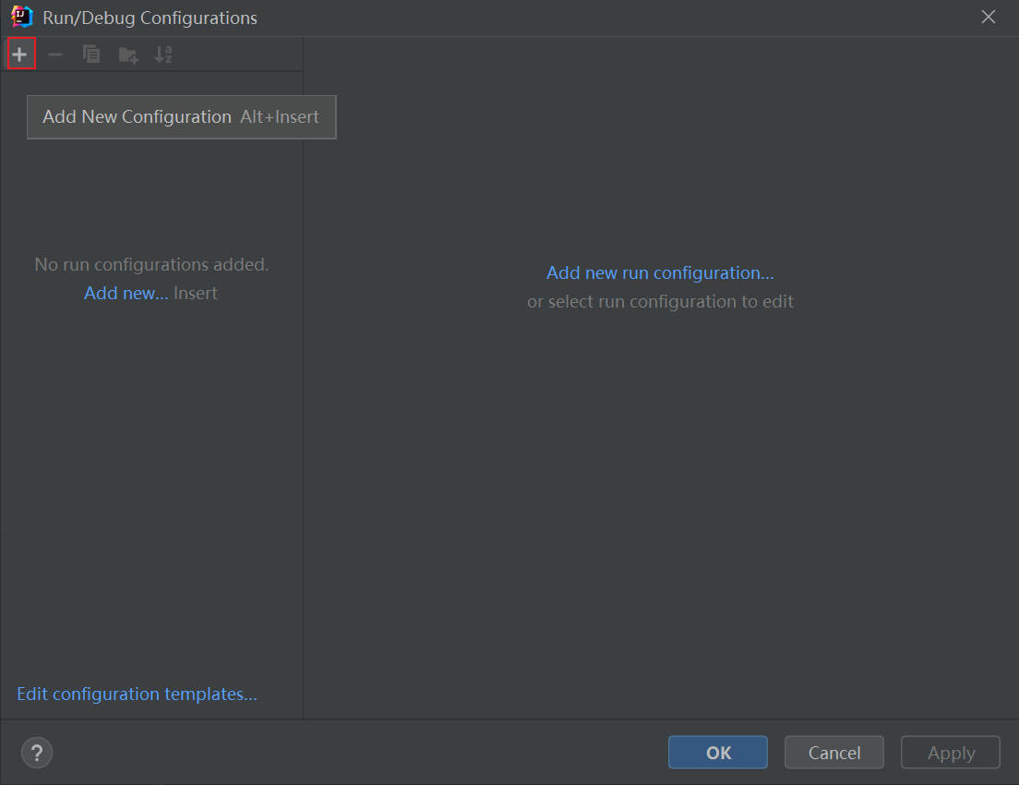Create a new folder with folder-plus icon
The width and height of the screenshot is (1019, 785).
(x=128, y=54)
